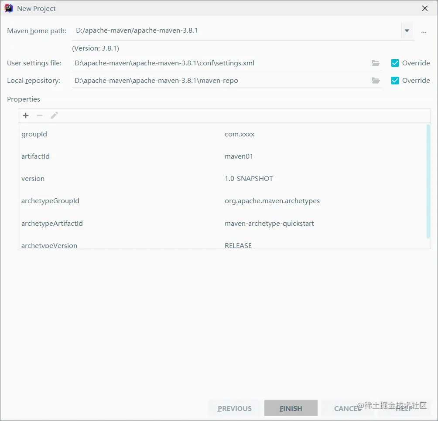Click the com.xxxx value cell

240,134
